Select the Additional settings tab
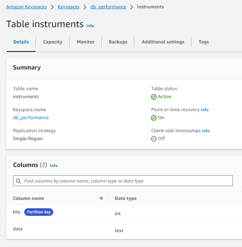 [163, 42]
